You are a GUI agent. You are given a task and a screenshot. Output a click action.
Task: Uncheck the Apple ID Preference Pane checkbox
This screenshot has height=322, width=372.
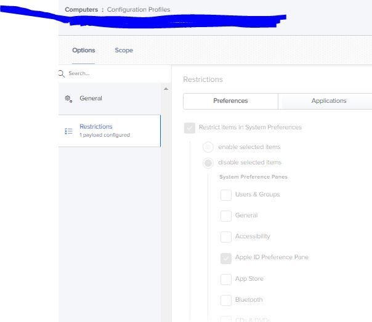point(226,258)
